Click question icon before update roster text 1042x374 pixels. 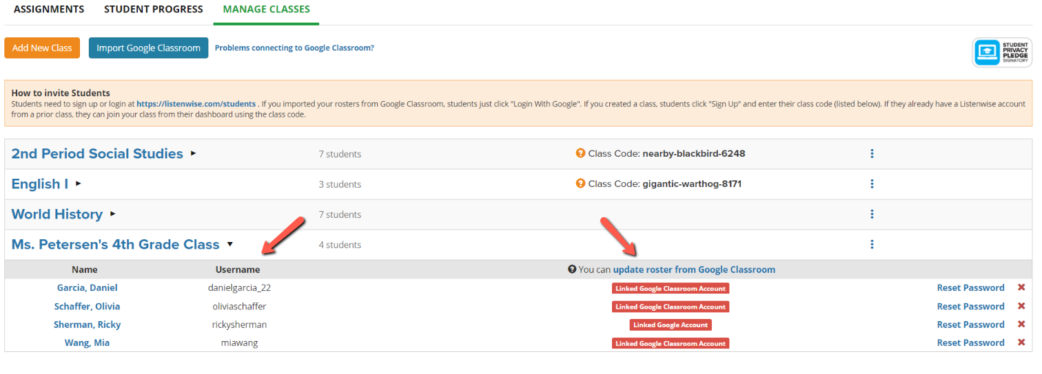572,269
